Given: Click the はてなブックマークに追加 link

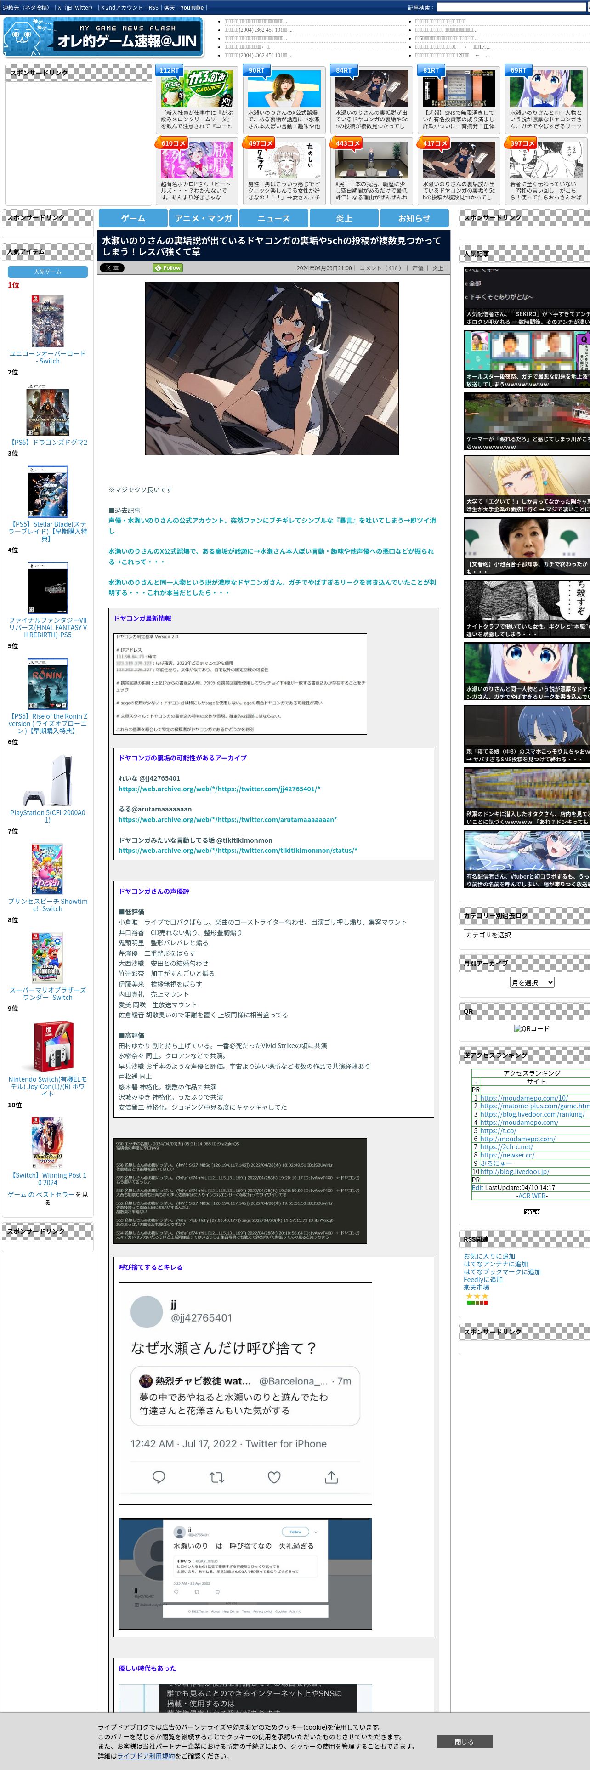Looking at the screenshot, I should click(502, 1272).
